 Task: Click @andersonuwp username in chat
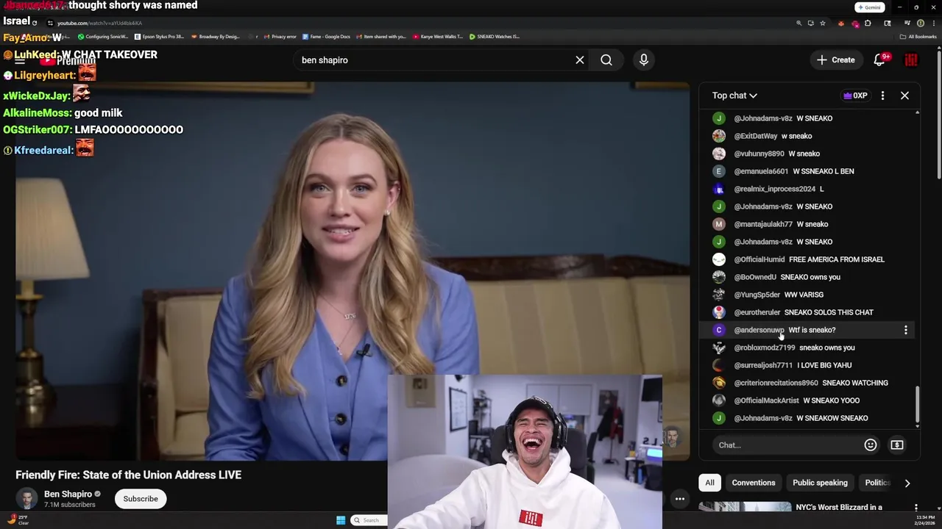point(759,330)
